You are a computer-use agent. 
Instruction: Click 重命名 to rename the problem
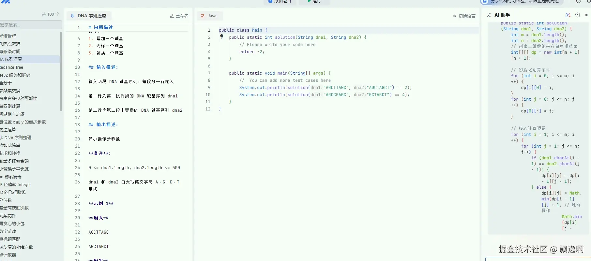tap(179, 16)
